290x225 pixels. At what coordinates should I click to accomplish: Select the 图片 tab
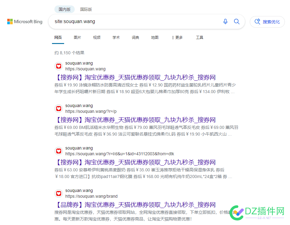(77, 38)
